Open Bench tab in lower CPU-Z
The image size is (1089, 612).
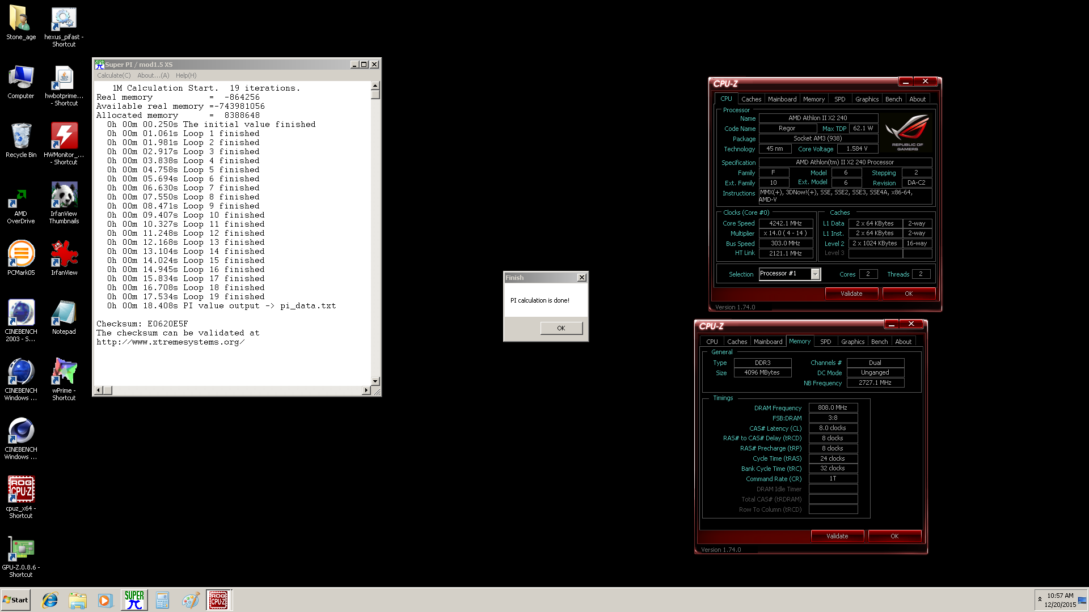[879, 342]
